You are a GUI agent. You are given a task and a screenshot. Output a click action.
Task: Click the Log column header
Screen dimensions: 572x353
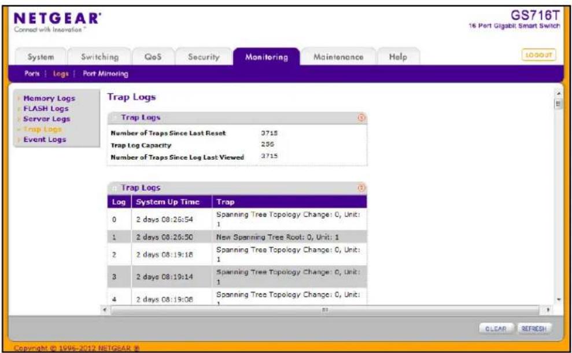[119, 202]
